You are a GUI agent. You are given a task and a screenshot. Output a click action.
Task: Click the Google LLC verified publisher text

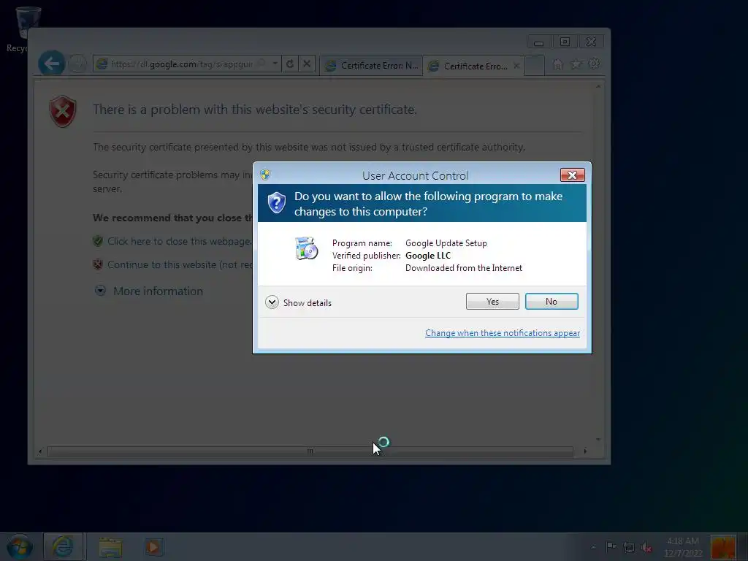point(428,256)
